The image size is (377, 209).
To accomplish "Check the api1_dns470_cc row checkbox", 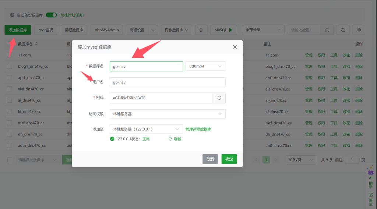I will 9,78.
